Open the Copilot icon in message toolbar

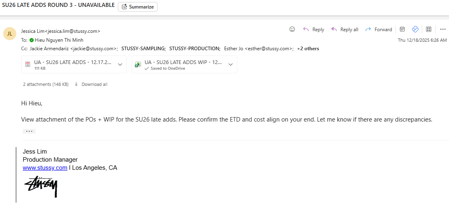tap(415, 29)
